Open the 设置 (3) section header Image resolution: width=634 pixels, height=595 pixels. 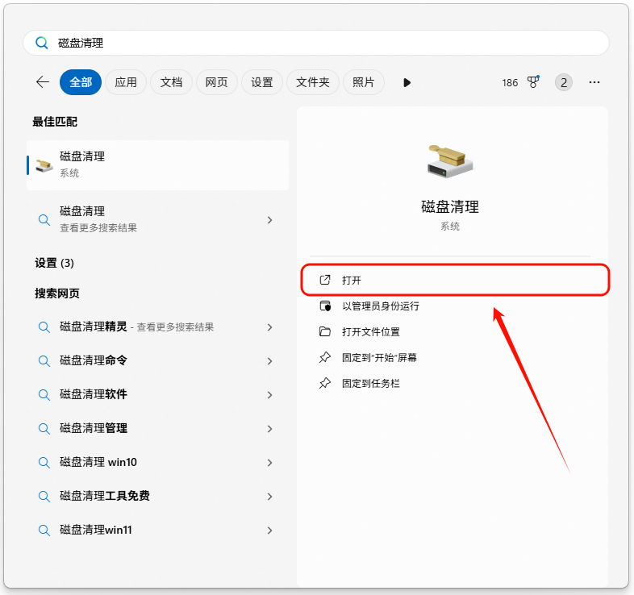pyautogui.click(x=54, y=263)
